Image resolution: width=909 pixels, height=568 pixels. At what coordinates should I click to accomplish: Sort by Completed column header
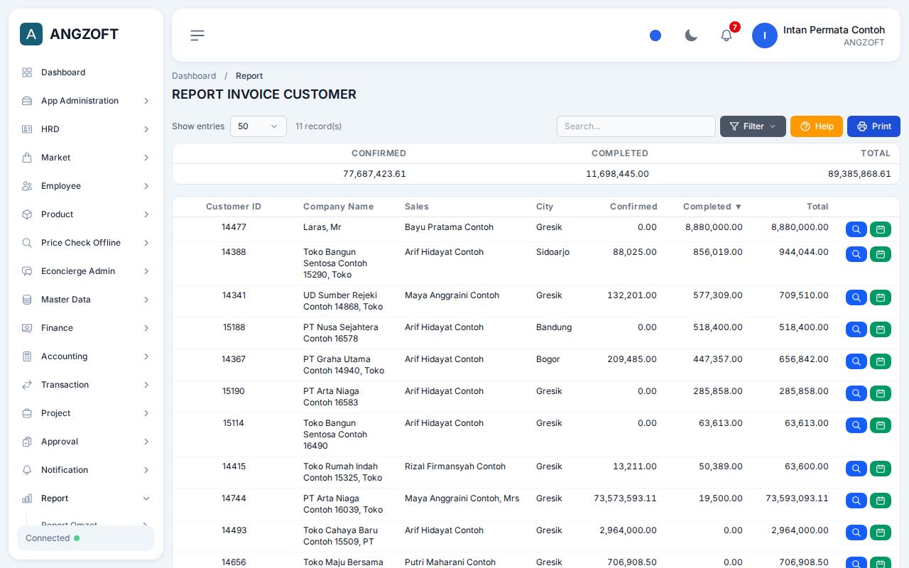tap(712, 207)
